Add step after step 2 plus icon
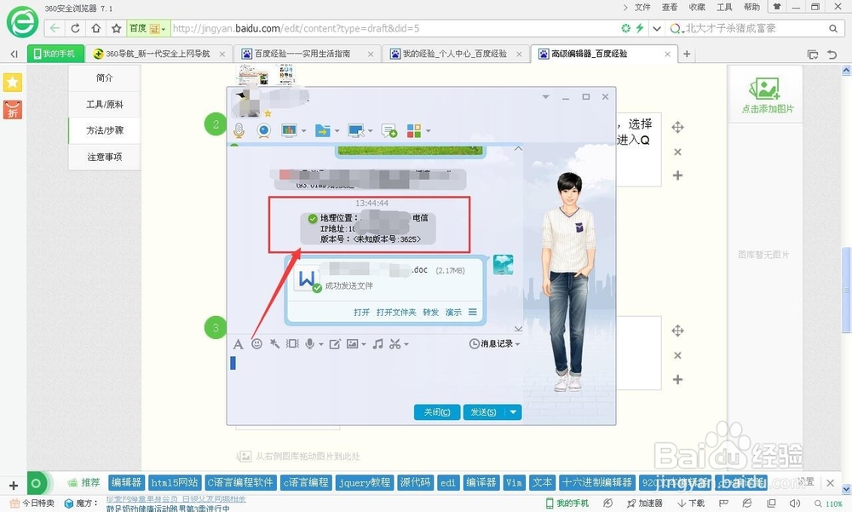 [x=677, y=175]
